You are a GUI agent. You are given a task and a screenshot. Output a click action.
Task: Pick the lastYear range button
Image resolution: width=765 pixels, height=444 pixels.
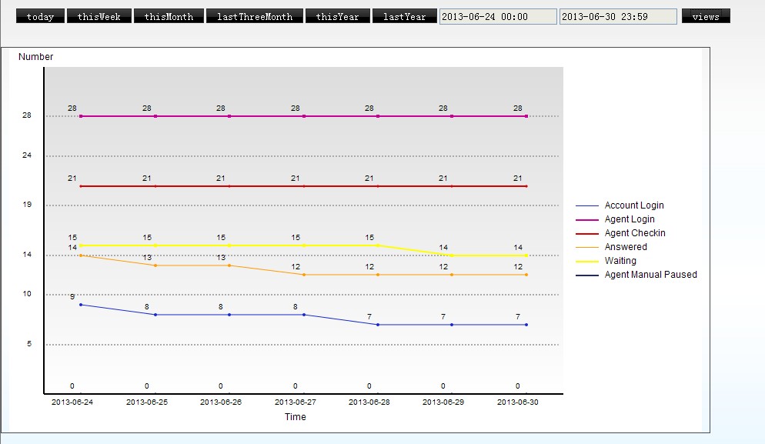point(404,16)
